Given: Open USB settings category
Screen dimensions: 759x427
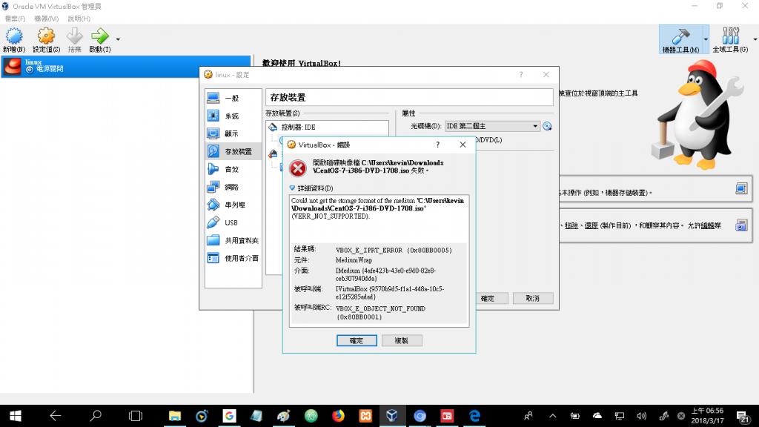Looking at the screenshot, I should [233, 222].
